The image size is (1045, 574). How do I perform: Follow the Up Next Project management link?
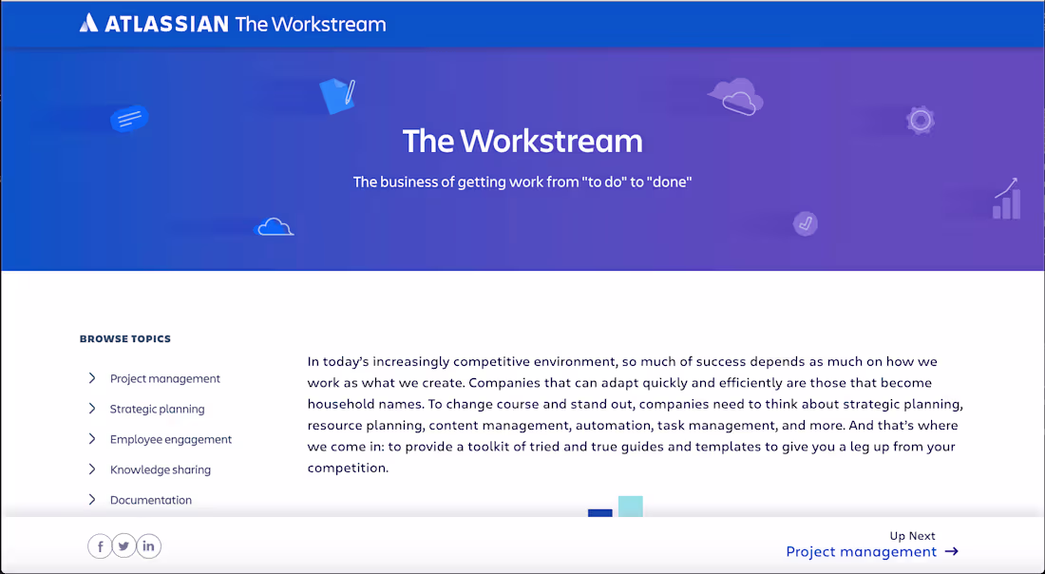click(861, 551)
